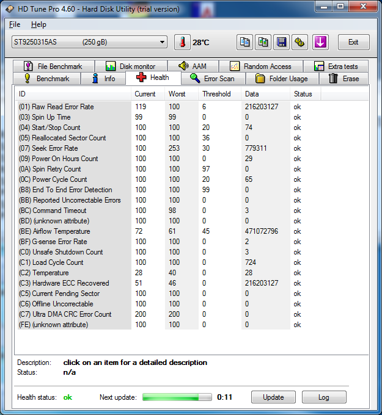
Task: Click the thermometer temperature icon
Action: [x=182, y=42]
